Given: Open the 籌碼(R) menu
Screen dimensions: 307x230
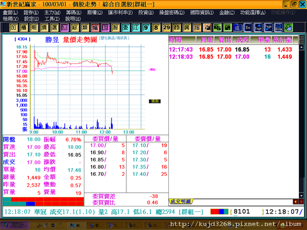Looking at the screenshot, I should [x=74, y=12].
